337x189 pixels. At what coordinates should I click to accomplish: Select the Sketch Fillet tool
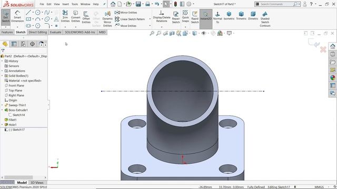(47, 26)
